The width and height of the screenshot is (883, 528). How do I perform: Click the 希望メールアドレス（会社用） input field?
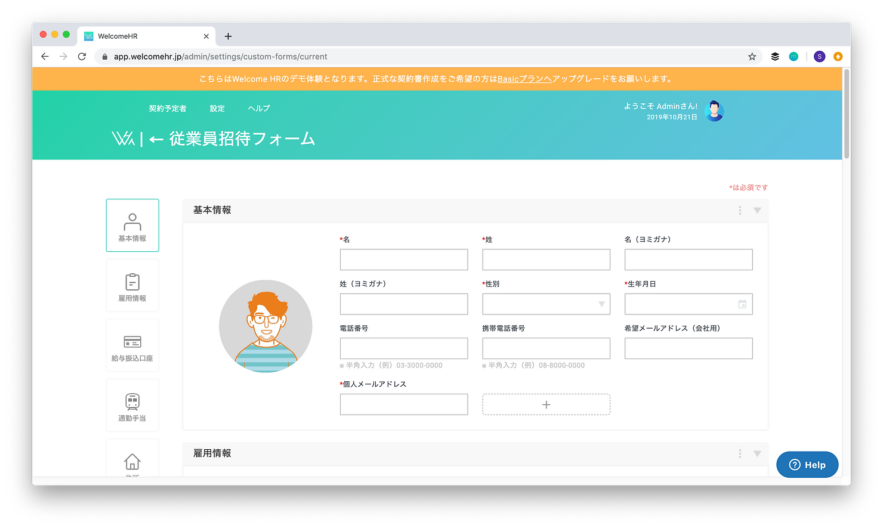click(x=689, y=348)
